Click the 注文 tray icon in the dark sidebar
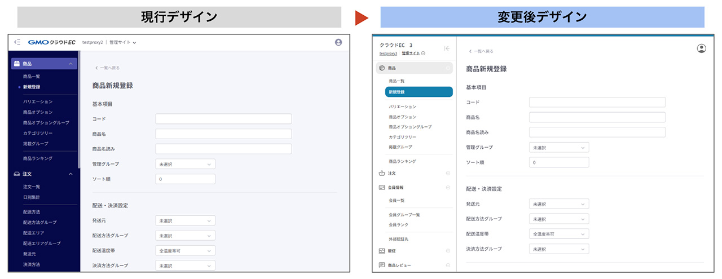The image size is (722, 279). [x=17, y=174]
